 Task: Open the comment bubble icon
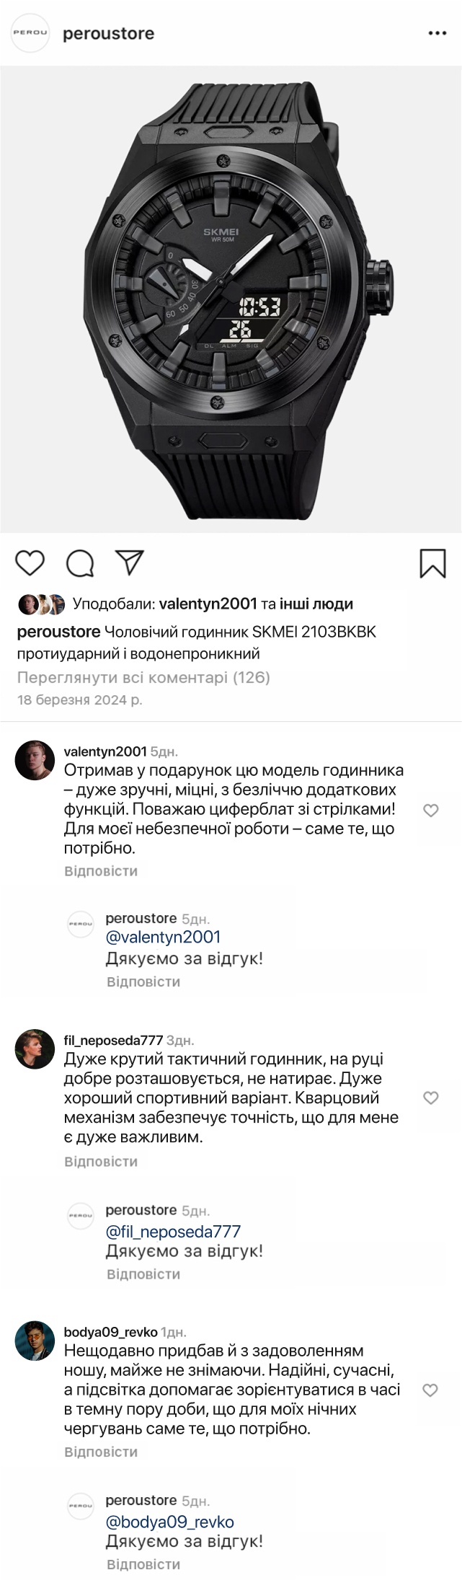(x=80, y=563)
